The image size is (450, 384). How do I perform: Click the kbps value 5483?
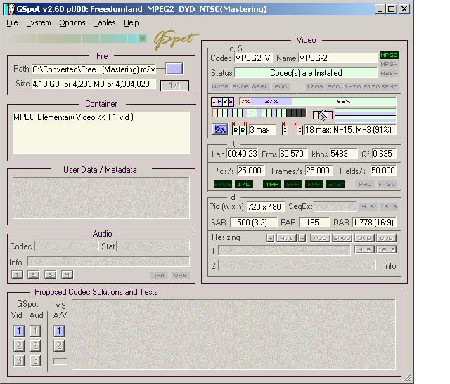(344, 154)
